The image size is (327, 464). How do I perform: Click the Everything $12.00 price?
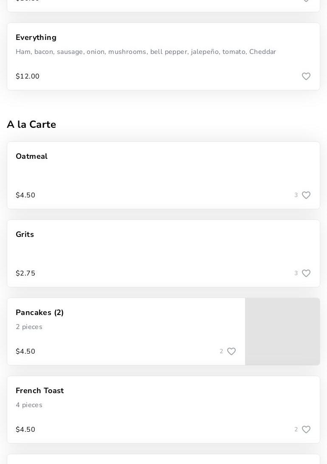coord(28,76)
